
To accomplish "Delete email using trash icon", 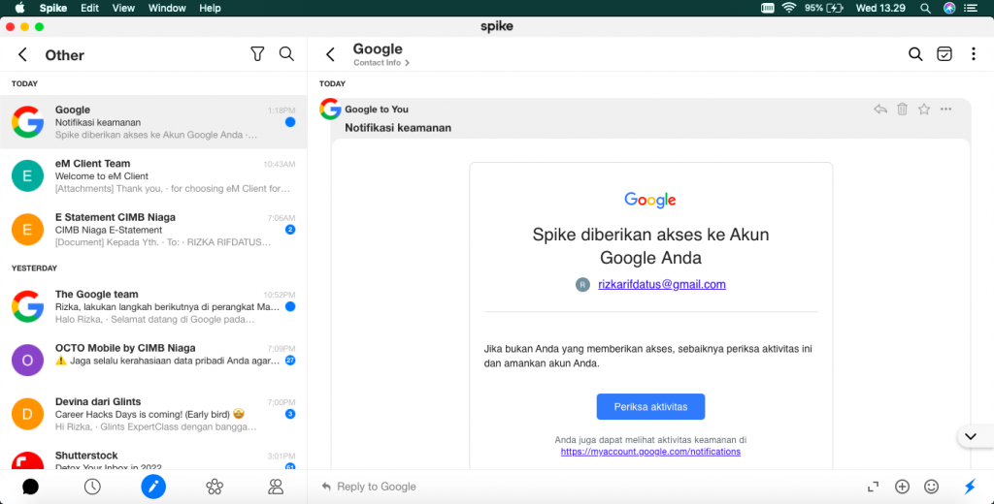I will (902, 110).
